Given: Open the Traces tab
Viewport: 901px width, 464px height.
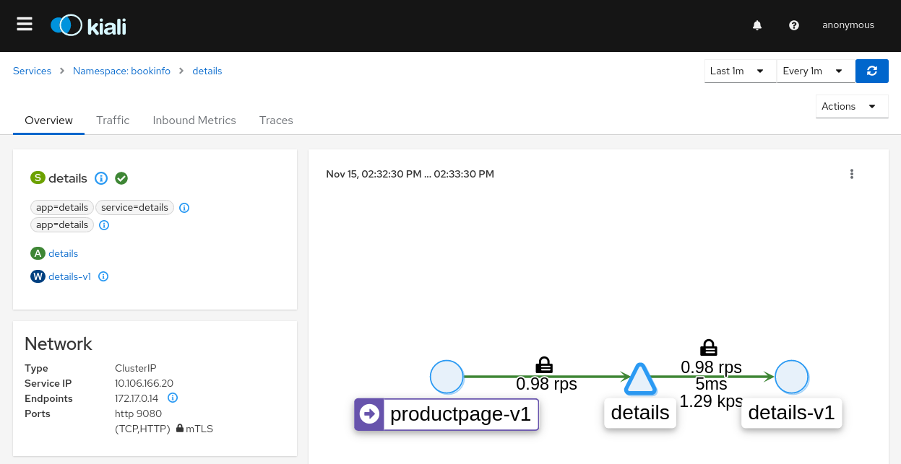Looking at the screenshot, I should coord(276,121).
